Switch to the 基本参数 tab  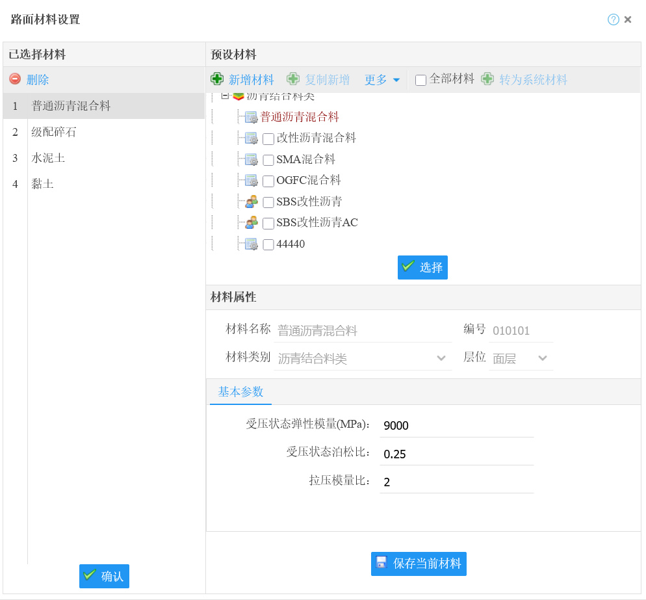click(240, 392)
